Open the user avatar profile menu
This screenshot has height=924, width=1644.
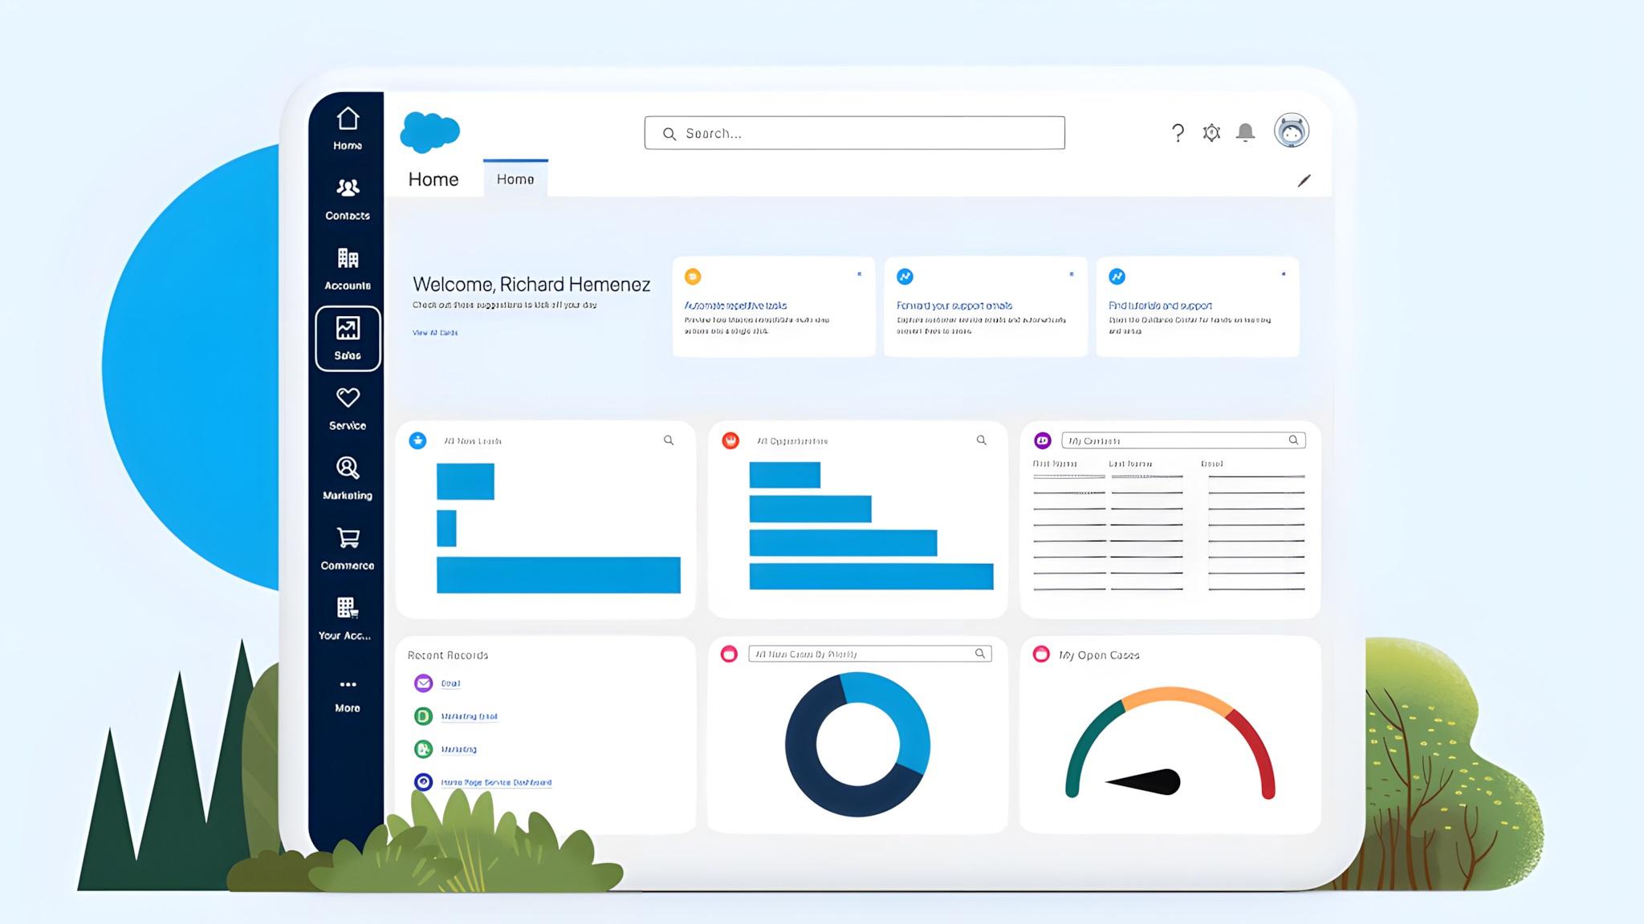tap(1292, 131)
